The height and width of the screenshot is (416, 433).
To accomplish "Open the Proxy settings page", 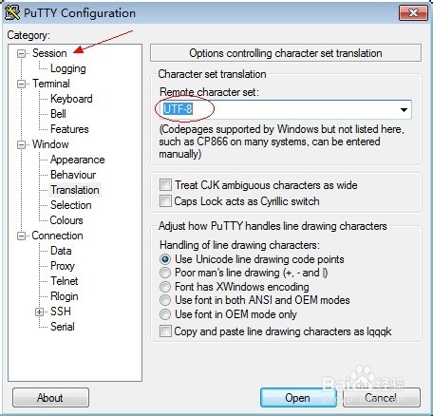I will (x=63, y=266).
